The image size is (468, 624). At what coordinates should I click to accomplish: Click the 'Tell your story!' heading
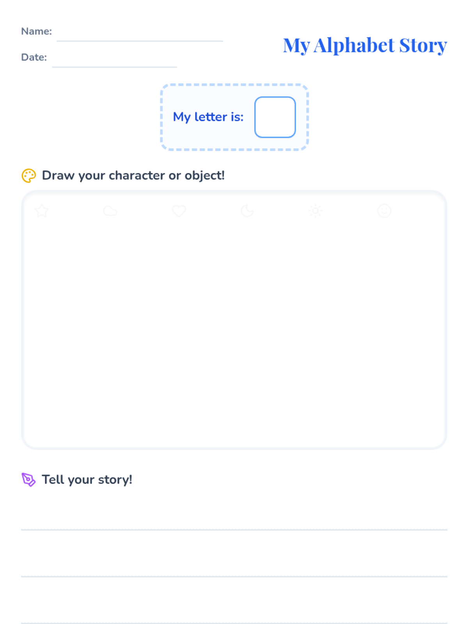(x=87, y=480)
